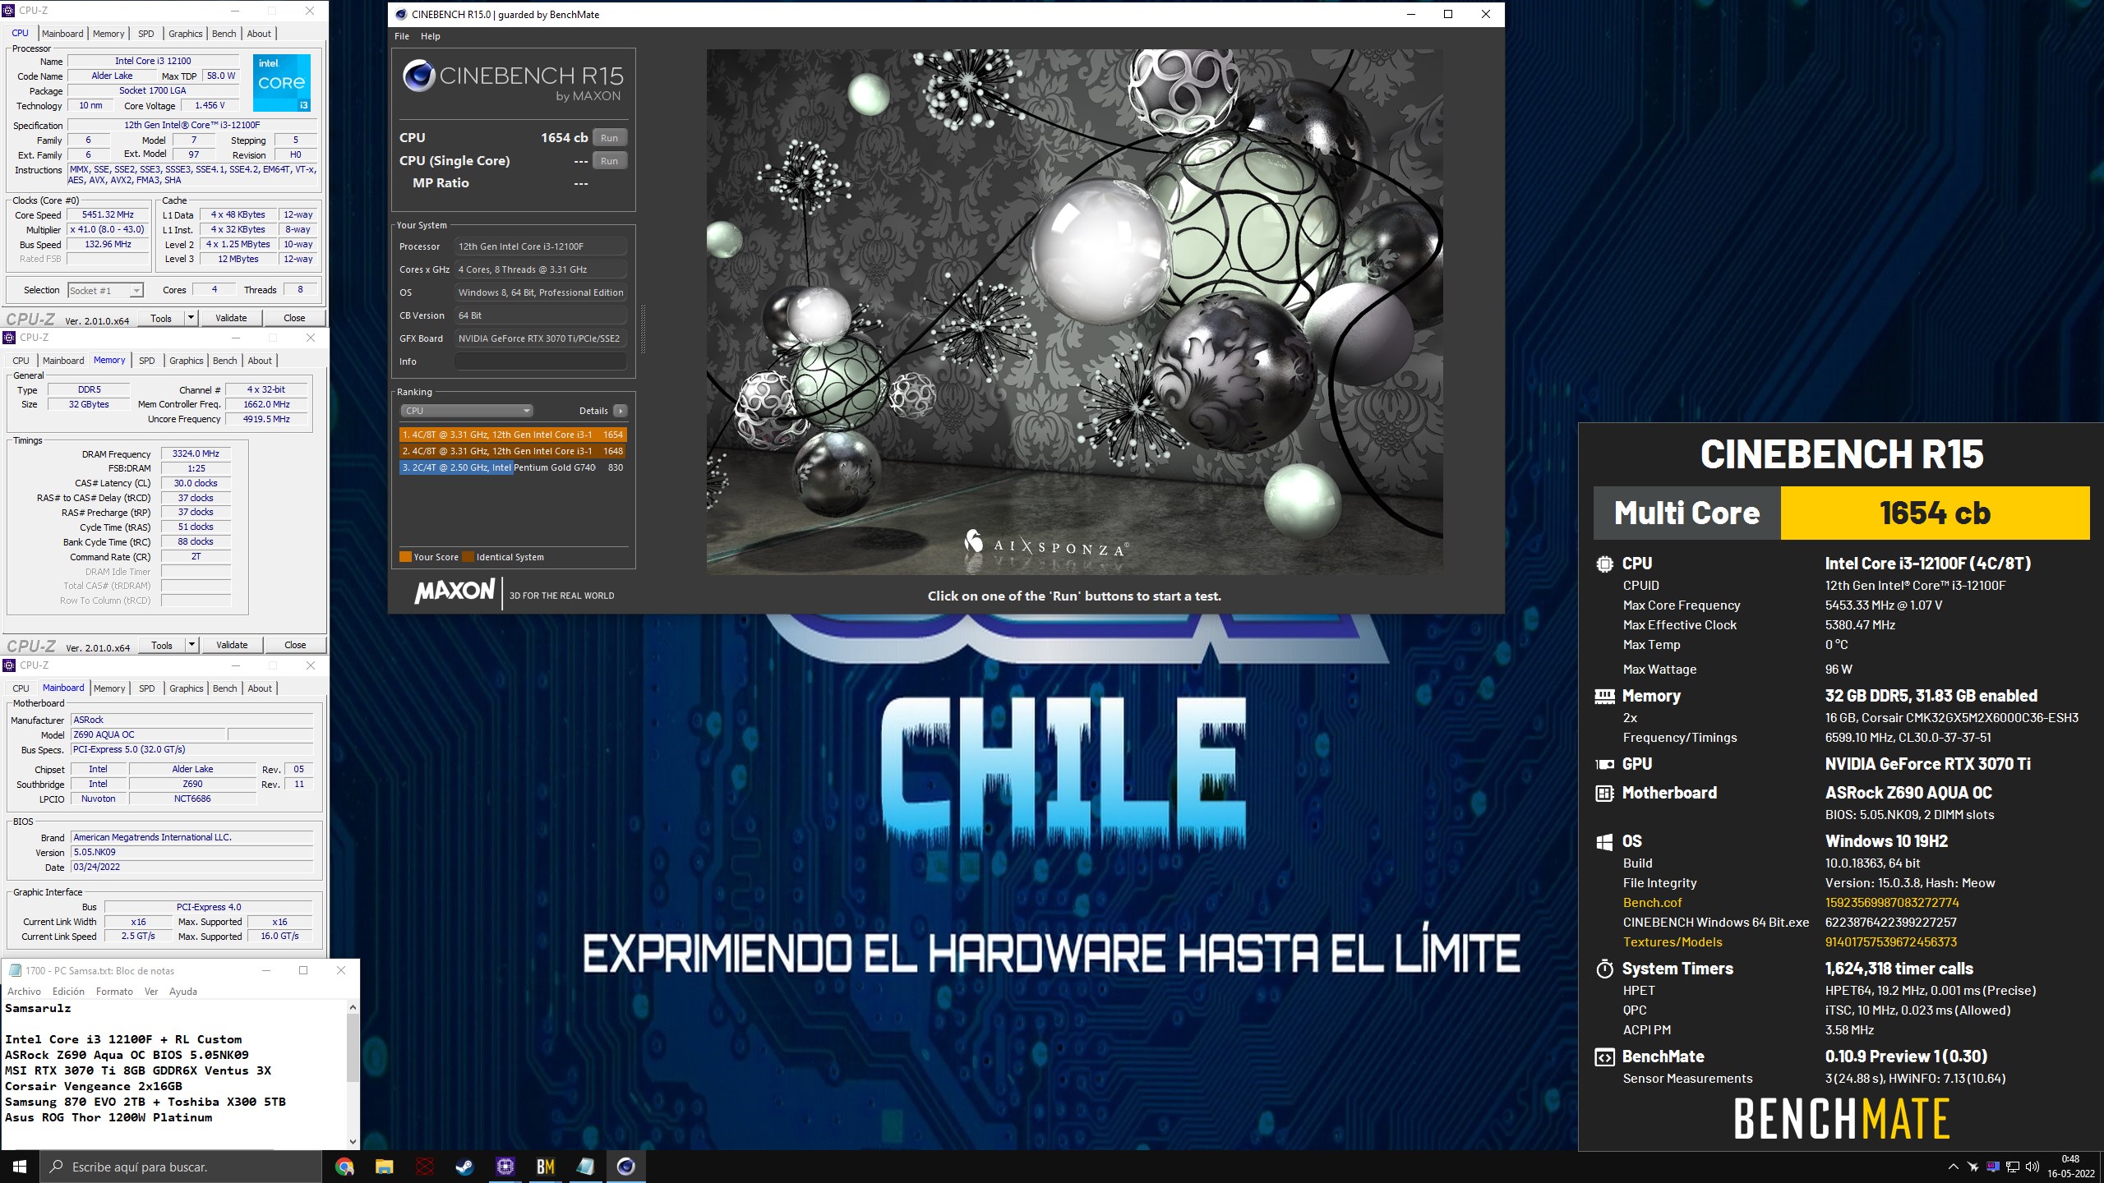Switch to Cinebench taskbar icon

tap(625, 1166)
